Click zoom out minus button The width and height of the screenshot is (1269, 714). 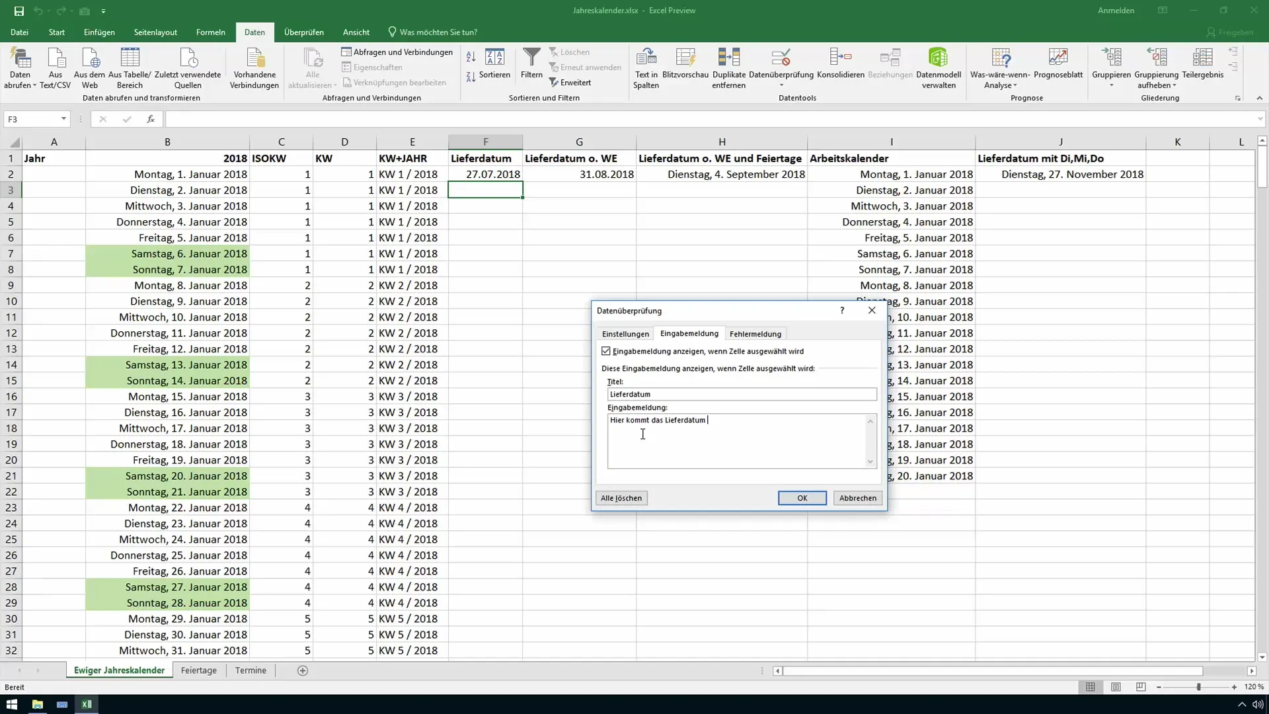[1159, 688]
